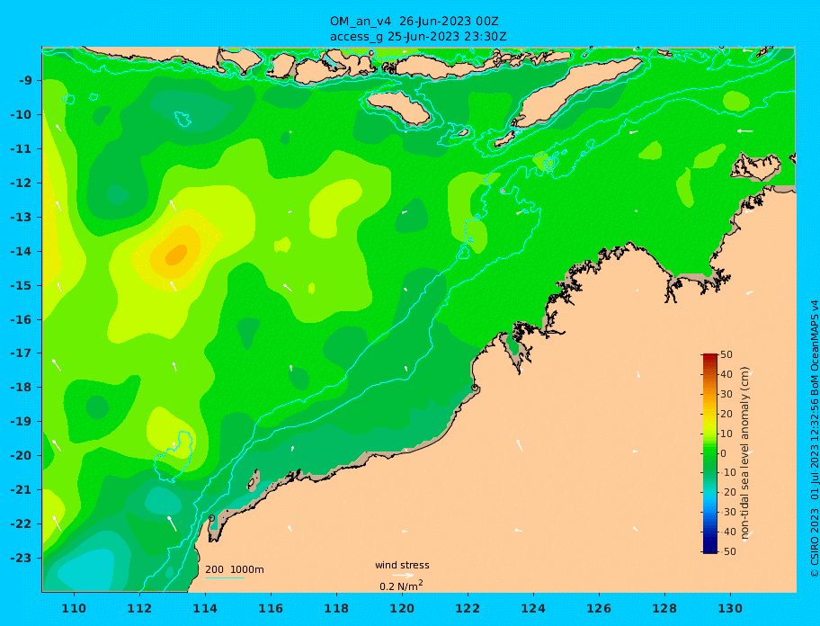Click the coastal station circle near 114.2E 21.8S
Viewport: 820px width, 626px height.
211,518
